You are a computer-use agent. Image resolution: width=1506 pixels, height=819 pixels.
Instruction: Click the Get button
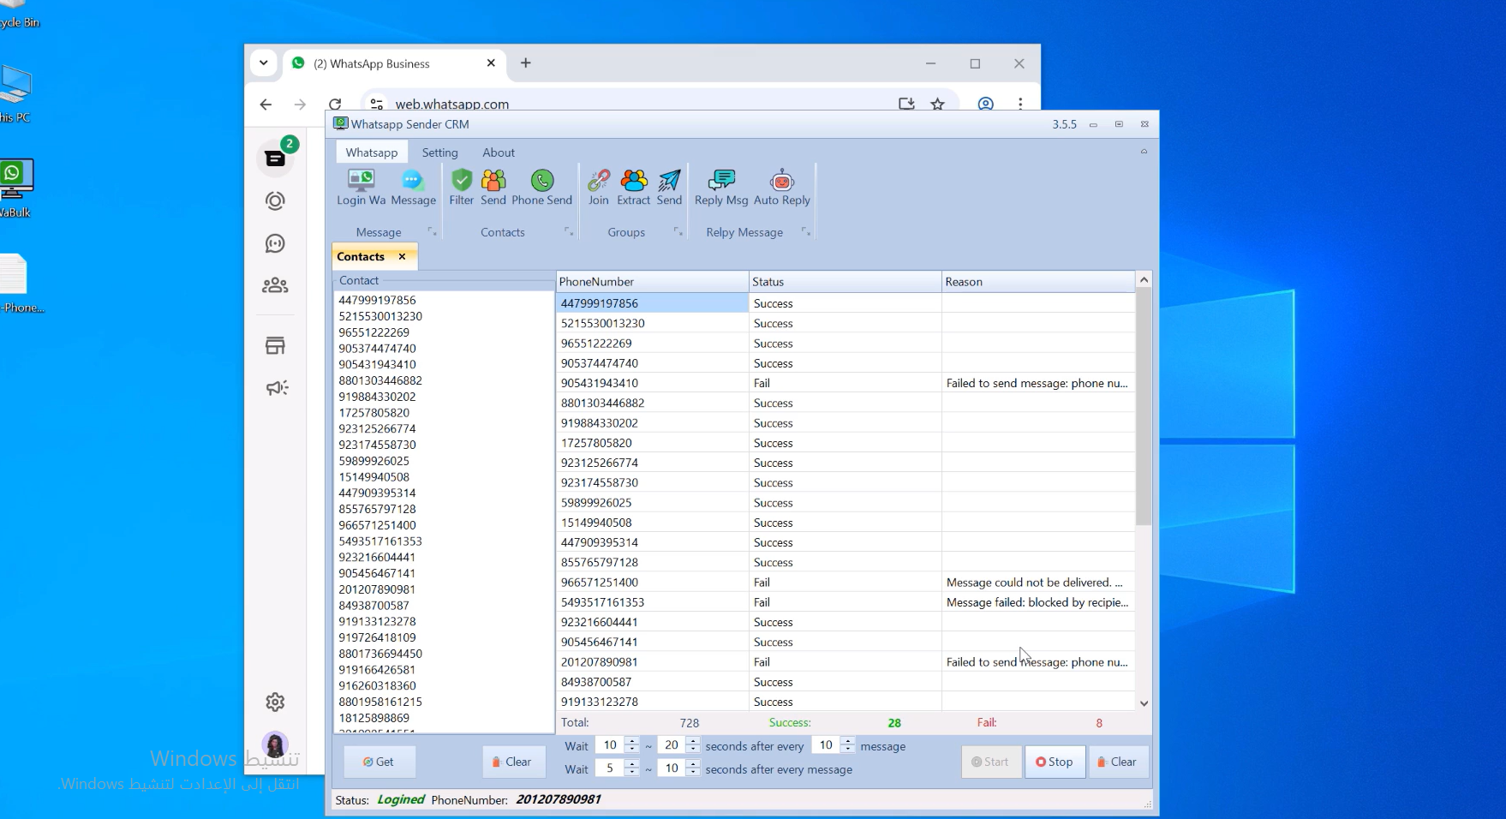coord(379,762)
